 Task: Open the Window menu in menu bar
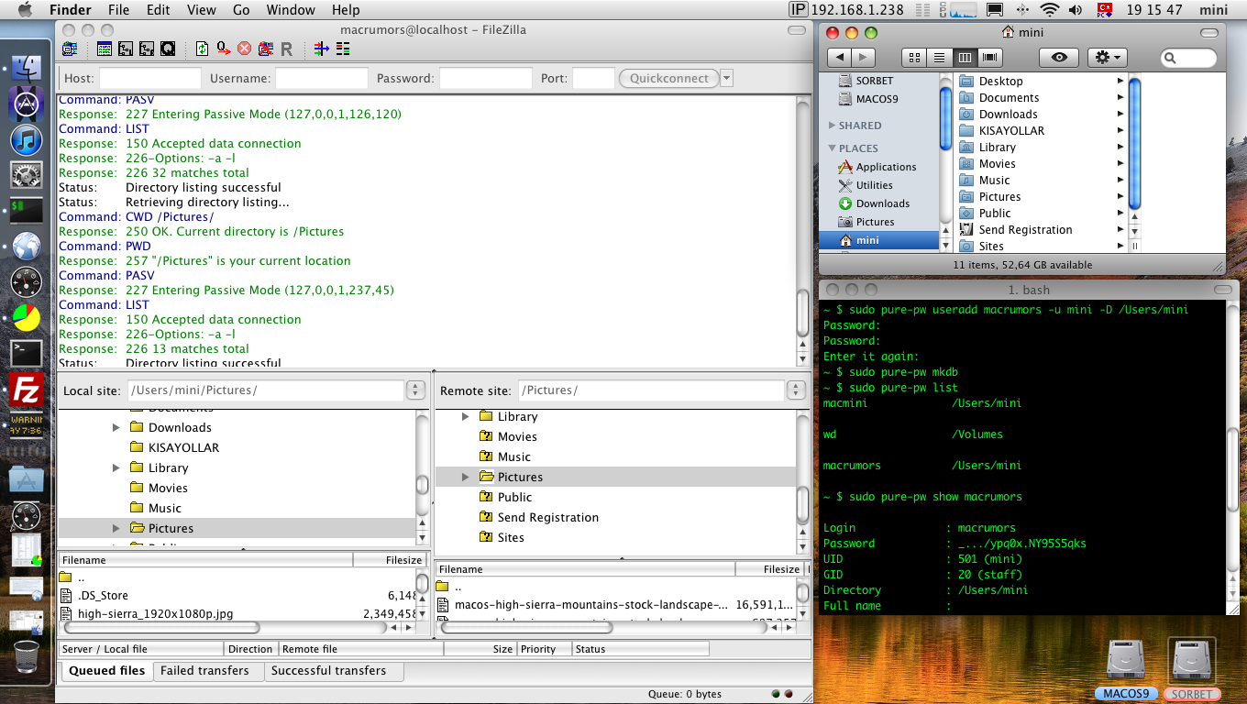290,10
